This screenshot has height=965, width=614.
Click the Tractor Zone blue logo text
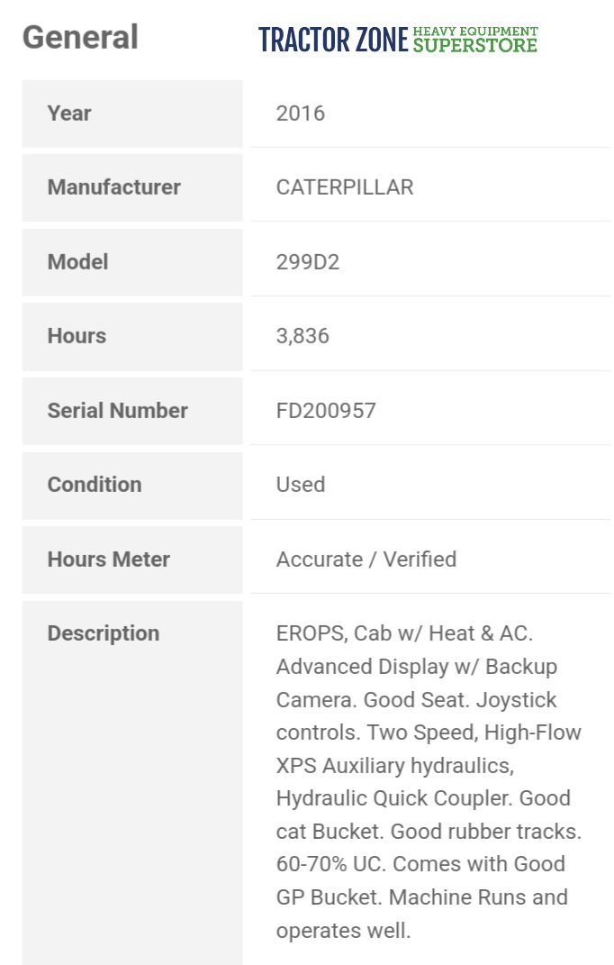point(333,40)
